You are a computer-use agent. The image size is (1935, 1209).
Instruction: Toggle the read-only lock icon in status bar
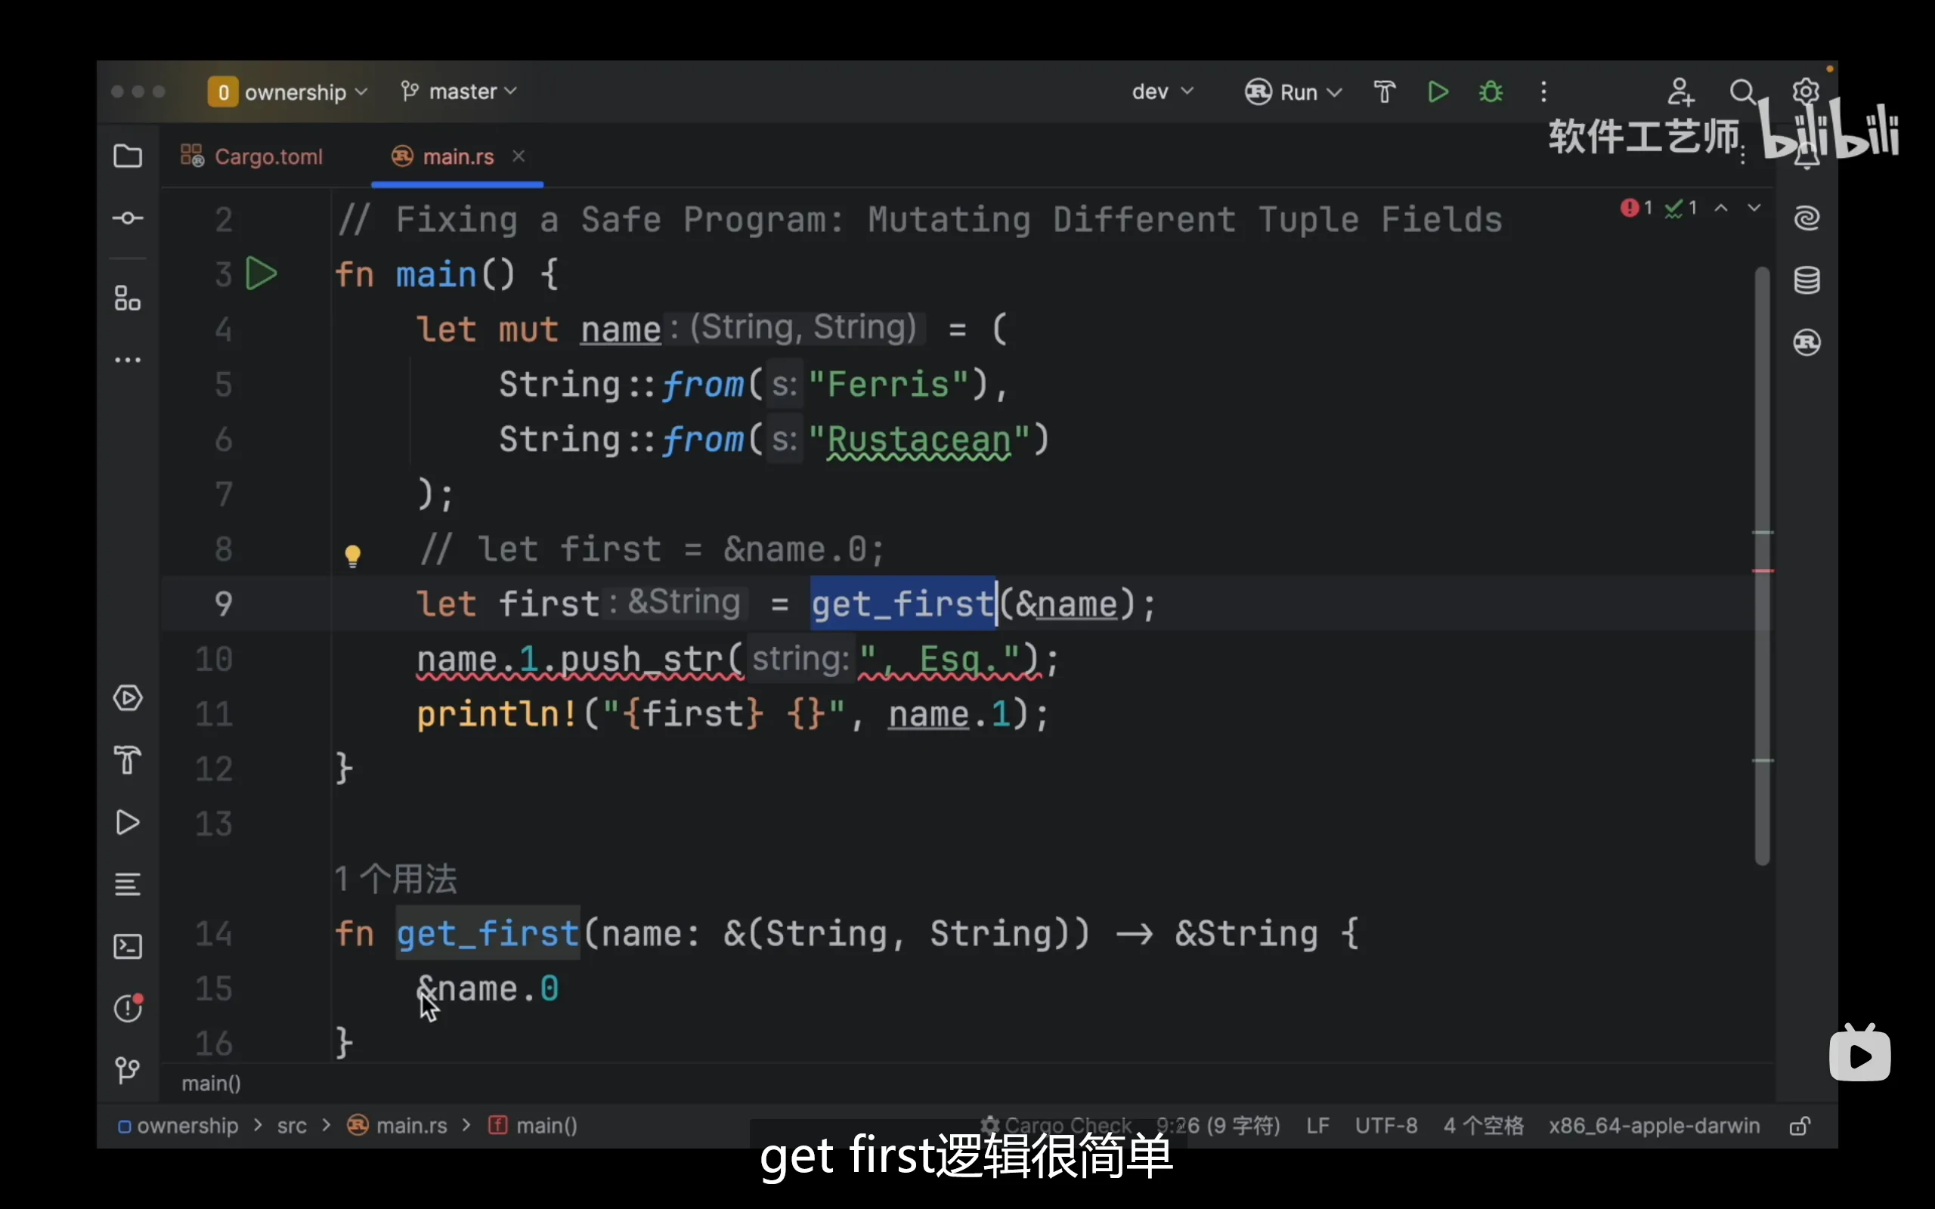[x=1800, y=1126]
